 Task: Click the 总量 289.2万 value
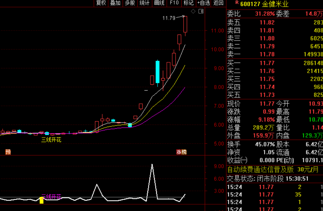point(263,128)
